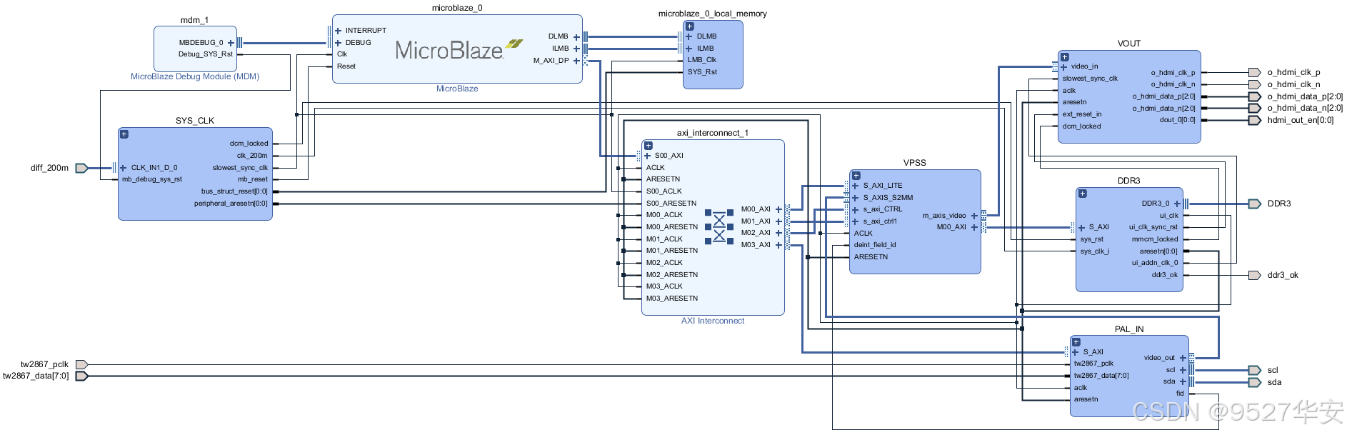Expand DDR3_0 interface pin on DDR3 block
Viewport: 1347px width, 435px height.
coord(1178,204)
